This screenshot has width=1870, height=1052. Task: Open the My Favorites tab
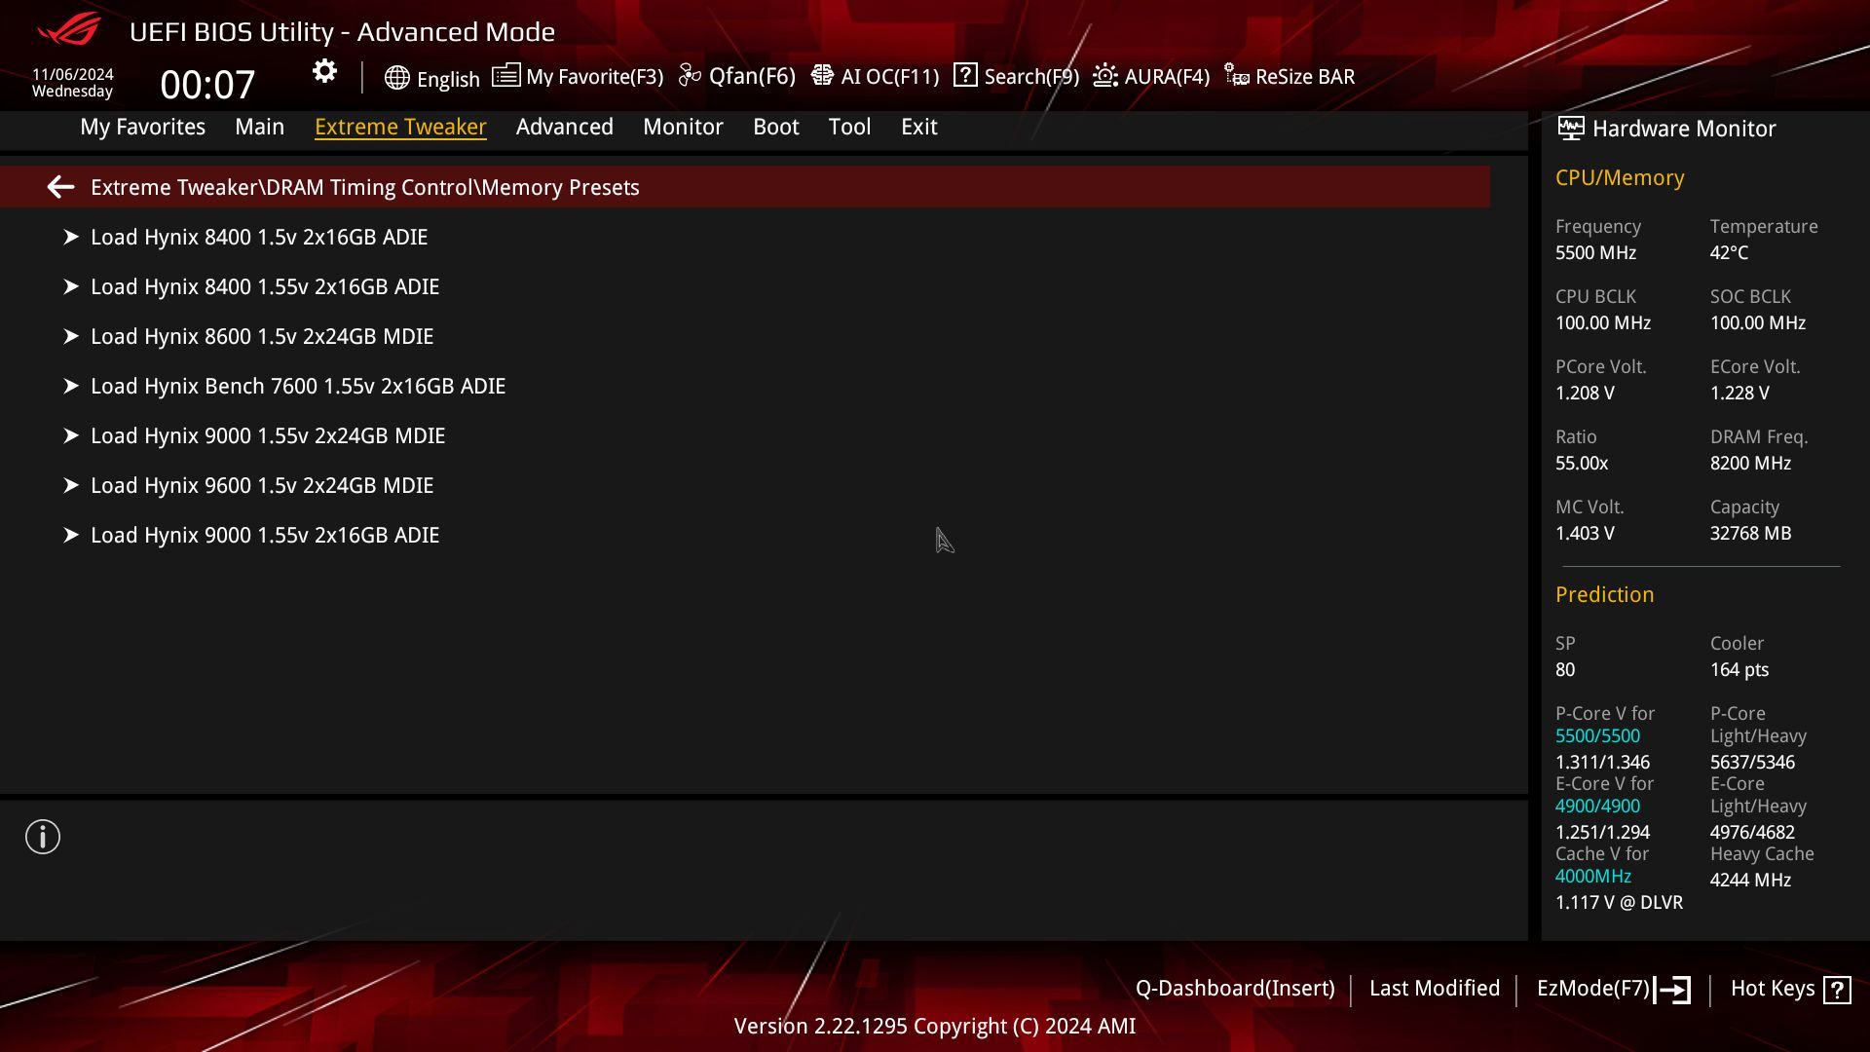142,127
